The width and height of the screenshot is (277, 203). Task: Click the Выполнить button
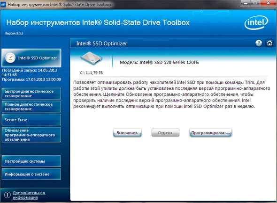coord(127,133)
